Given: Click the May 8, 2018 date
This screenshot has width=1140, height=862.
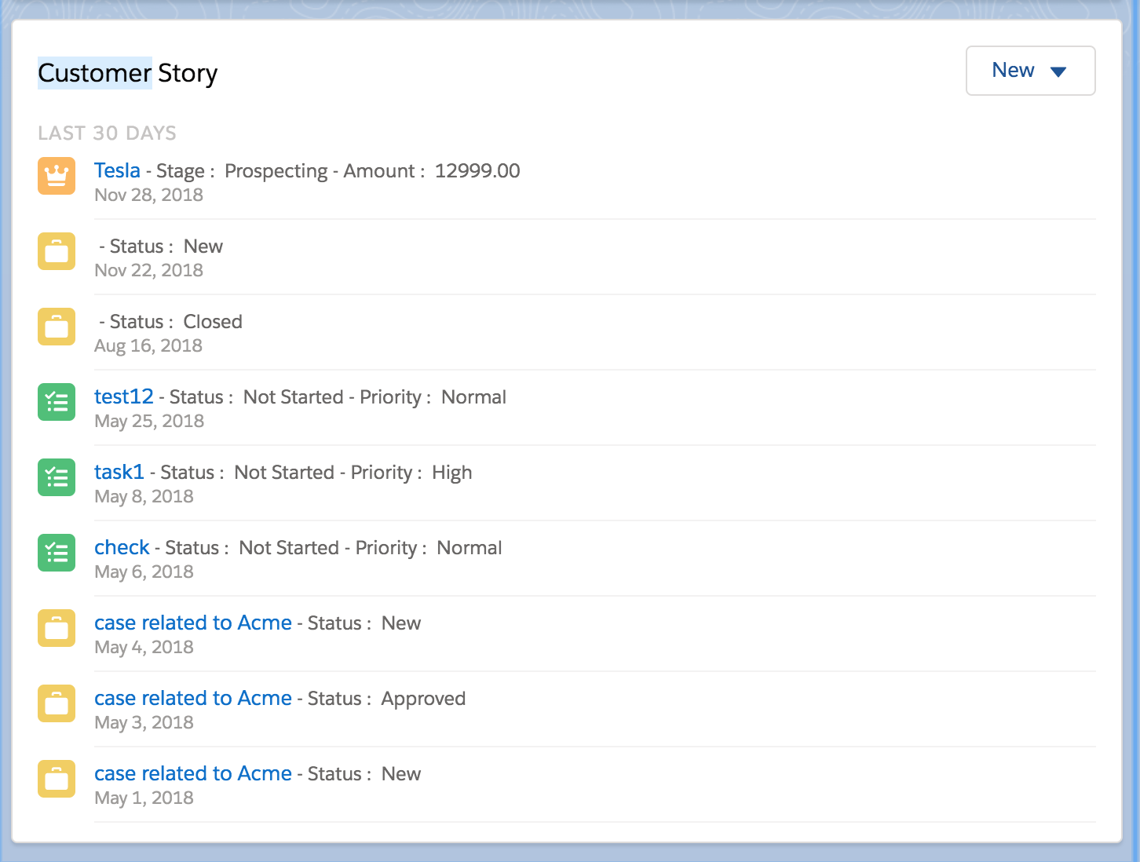Looking at the screenshot, I should tap(144, 496).
